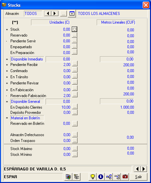Click the colored grid icon beside ESPAR
The image size is (151, 183).
pyautogui.click(x=68, y=177)
